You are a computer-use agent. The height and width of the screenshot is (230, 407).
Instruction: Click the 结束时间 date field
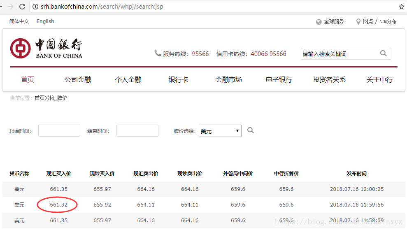pos(137,130)
